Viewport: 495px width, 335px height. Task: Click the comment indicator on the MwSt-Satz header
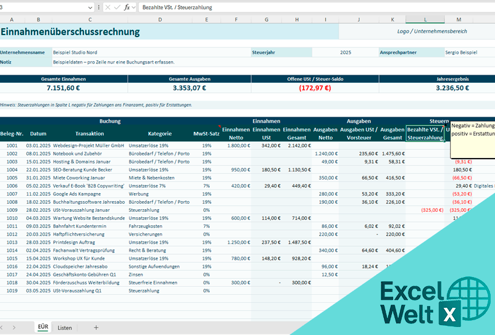coord(219,127)
